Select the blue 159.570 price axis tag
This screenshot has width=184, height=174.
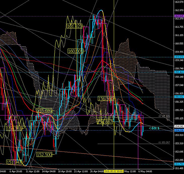179,57
